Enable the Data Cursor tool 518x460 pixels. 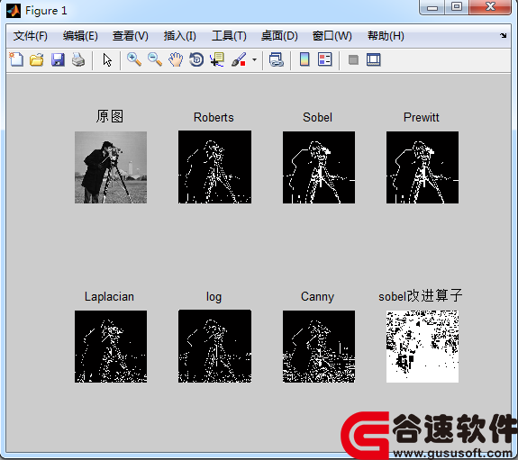click(217, 59)
